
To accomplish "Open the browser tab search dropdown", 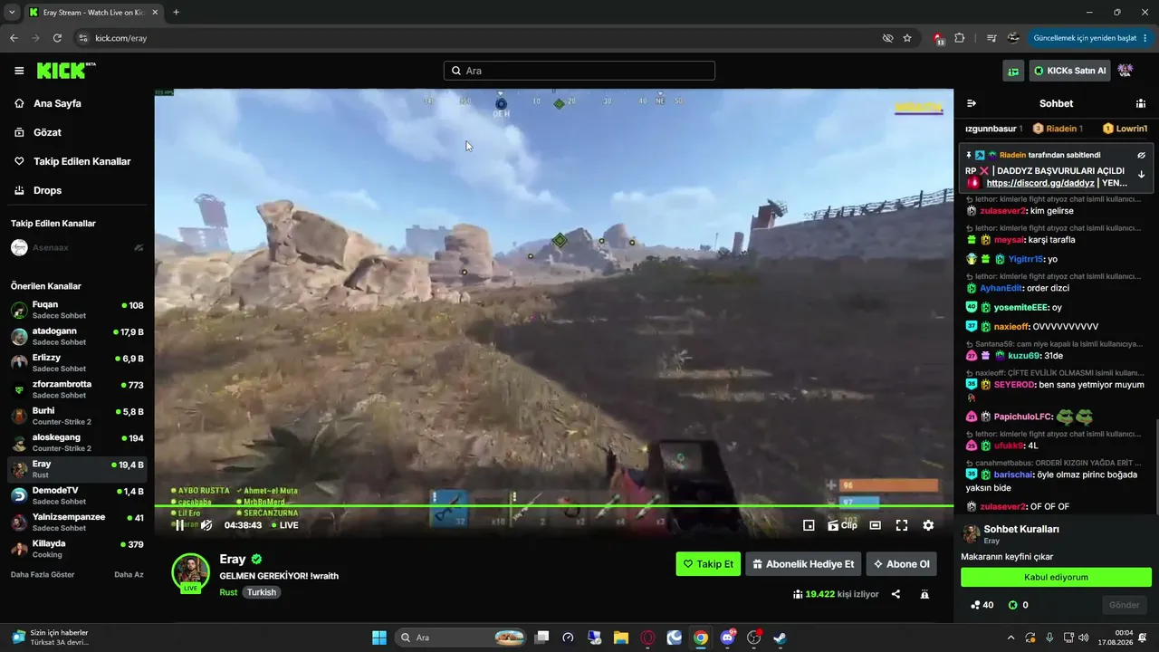I will (x=12, y=12).
